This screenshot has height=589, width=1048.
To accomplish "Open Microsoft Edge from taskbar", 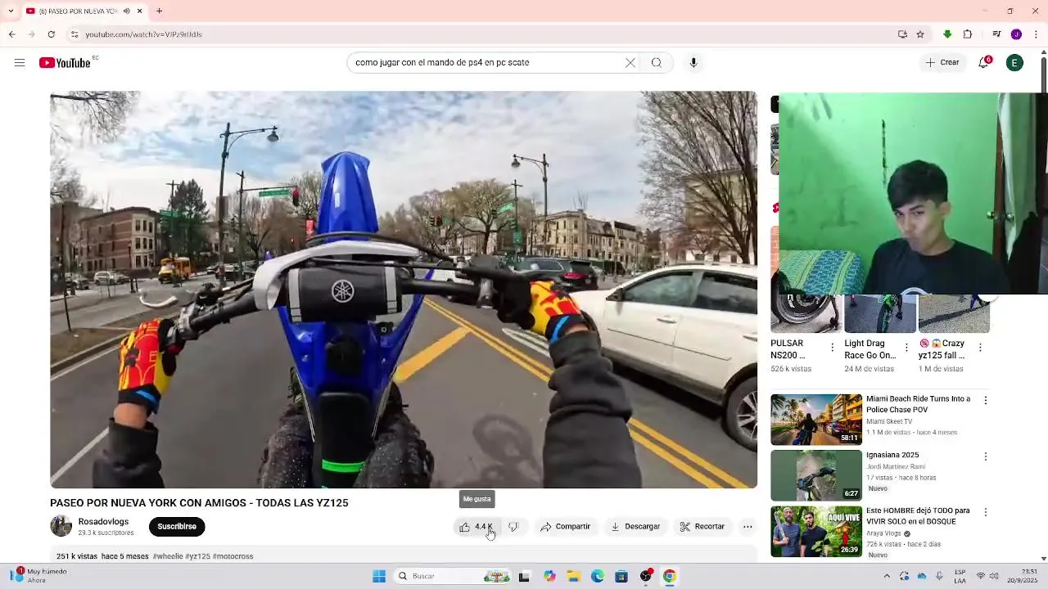I will click(598, 576).
